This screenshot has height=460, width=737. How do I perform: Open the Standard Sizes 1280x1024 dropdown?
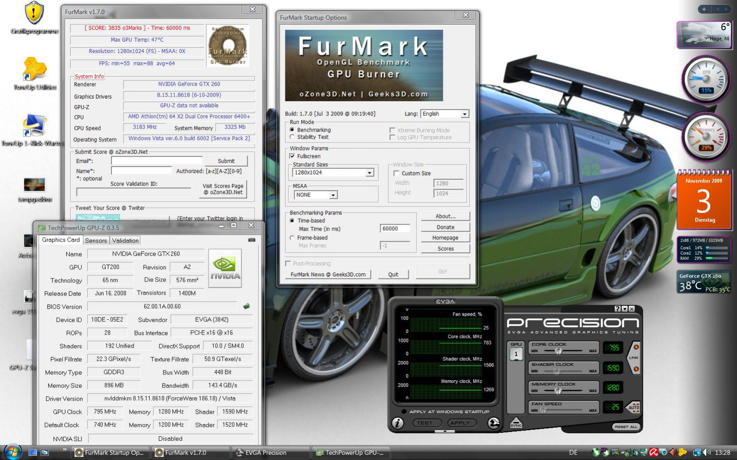tap(370, 173)
